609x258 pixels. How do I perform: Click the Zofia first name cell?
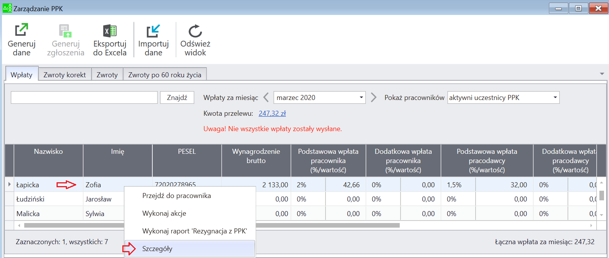(x=118, y=185)
